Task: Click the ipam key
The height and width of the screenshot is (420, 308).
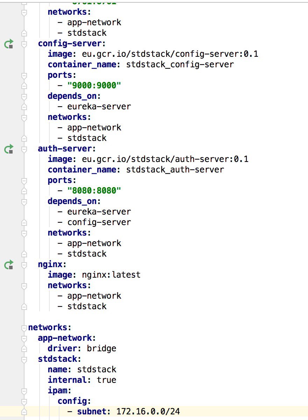Action: click(59, 391)
